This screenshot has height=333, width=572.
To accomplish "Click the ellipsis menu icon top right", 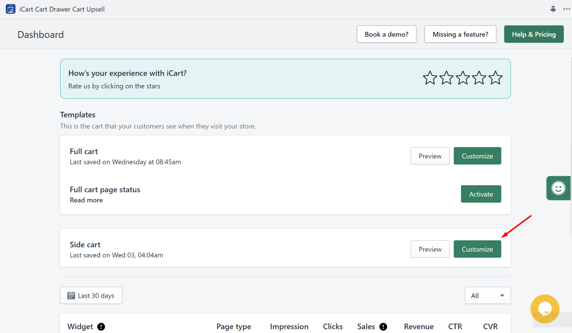I will tap(567, 9).
